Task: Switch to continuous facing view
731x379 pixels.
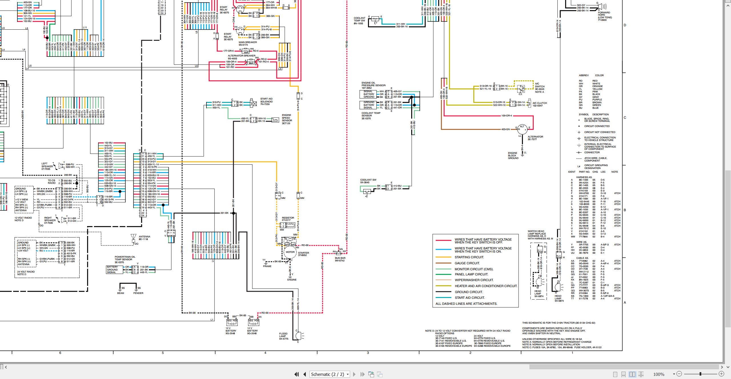Action: click(641, 374)
